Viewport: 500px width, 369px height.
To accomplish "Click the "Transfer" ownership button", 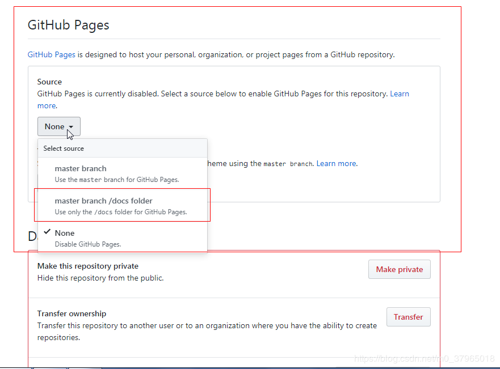I will pos(408,317).
